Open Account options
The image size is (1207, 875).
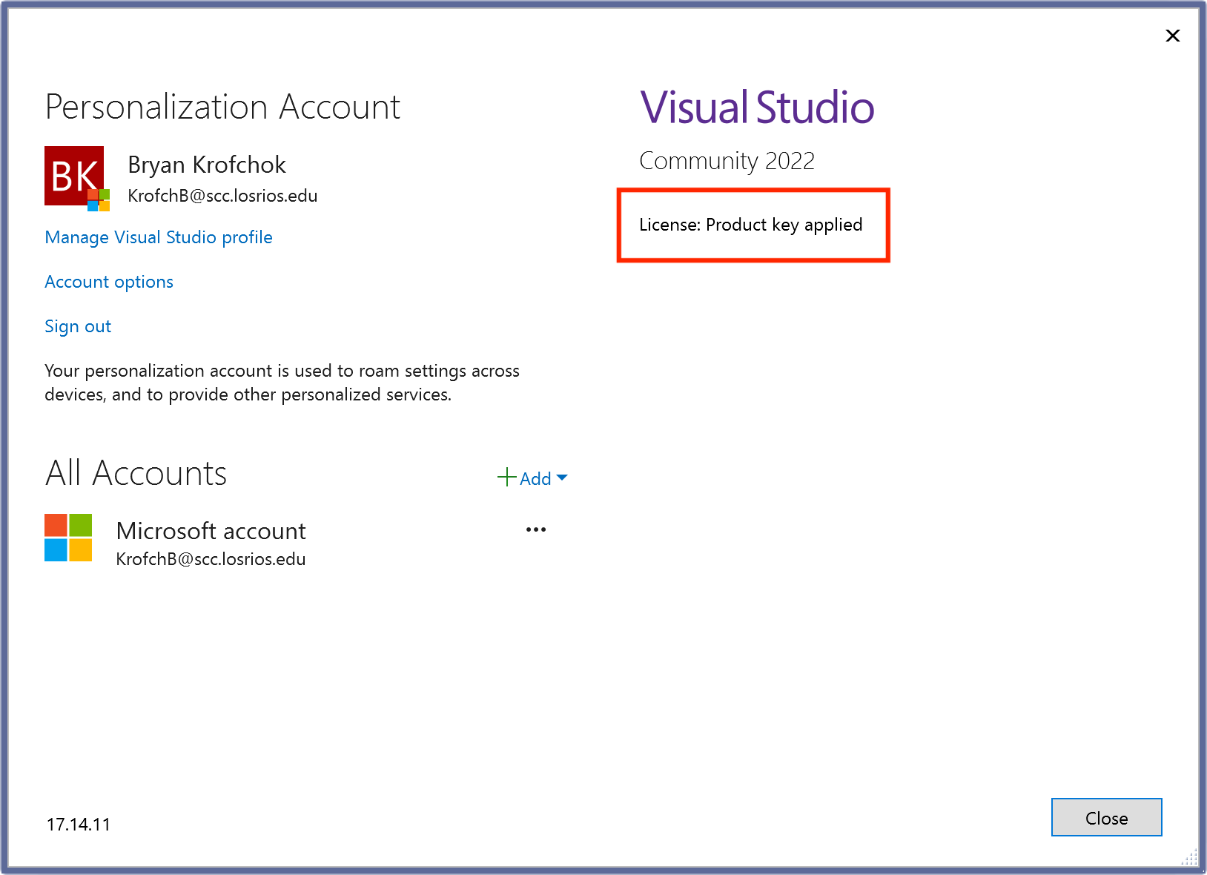click(x=109, y=282)
